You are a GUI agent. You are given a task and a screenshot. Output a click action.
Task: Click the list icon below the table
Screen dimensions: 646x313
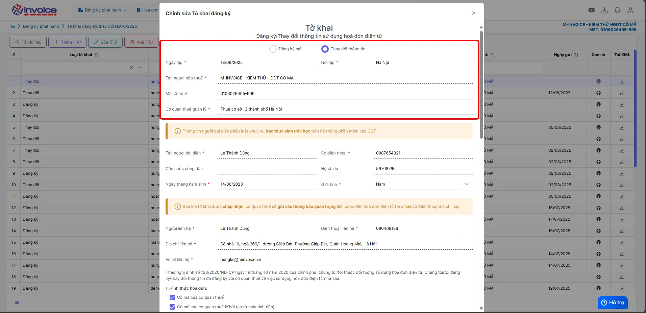17,303
